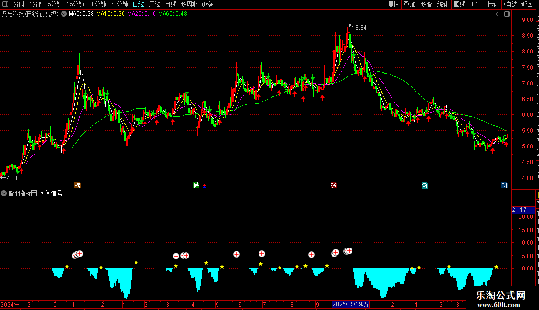Select the 30分钟 period tab
Image resolution: width=539 pixels, height=310 pixels.
[x=97, y=4]
